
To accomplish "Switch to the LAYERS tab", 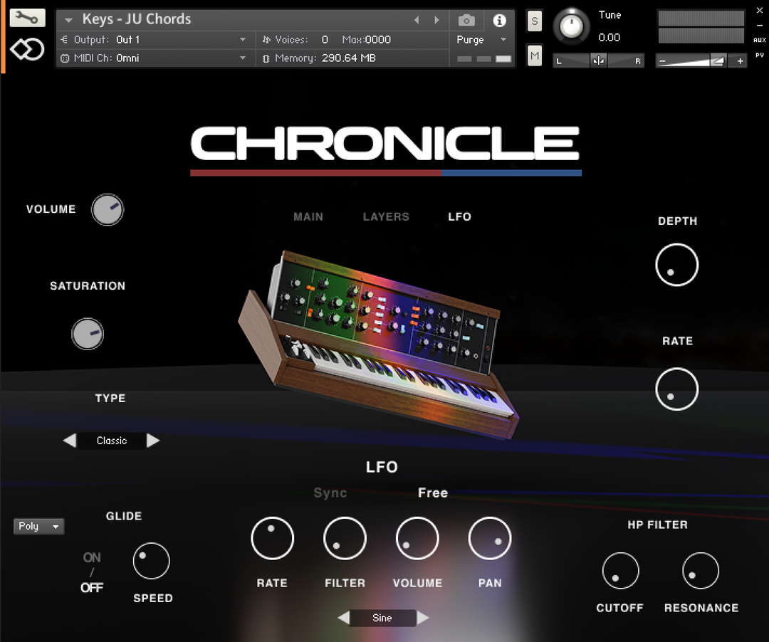I will click(x=386, y=216).
